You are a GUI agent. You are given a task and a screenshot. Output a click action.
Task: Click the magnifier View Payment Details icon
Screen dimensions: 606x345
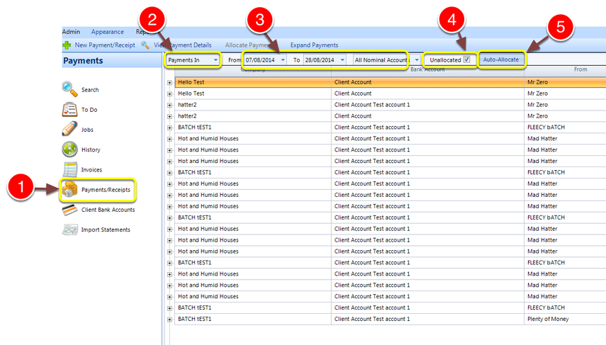pos(145,45)
